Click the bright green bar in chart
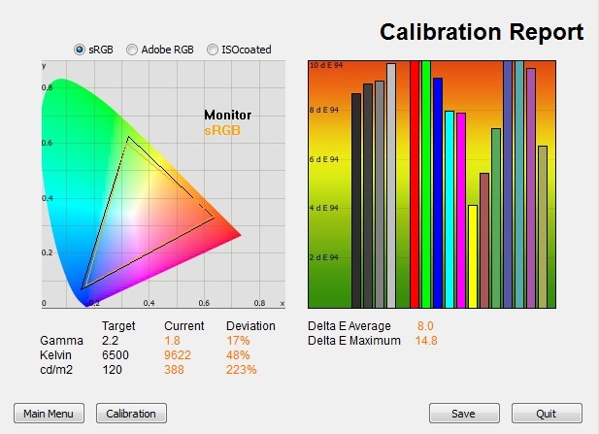Viewport: 599px width, 434px height. click(x=426, y=184)
